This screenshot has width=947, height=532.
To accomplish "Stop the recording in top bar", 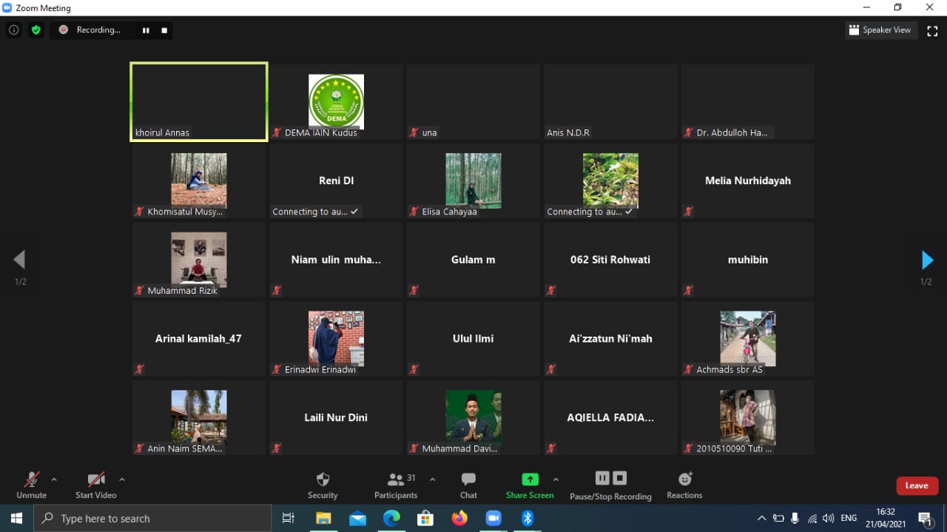I will [x=164, y=30].
